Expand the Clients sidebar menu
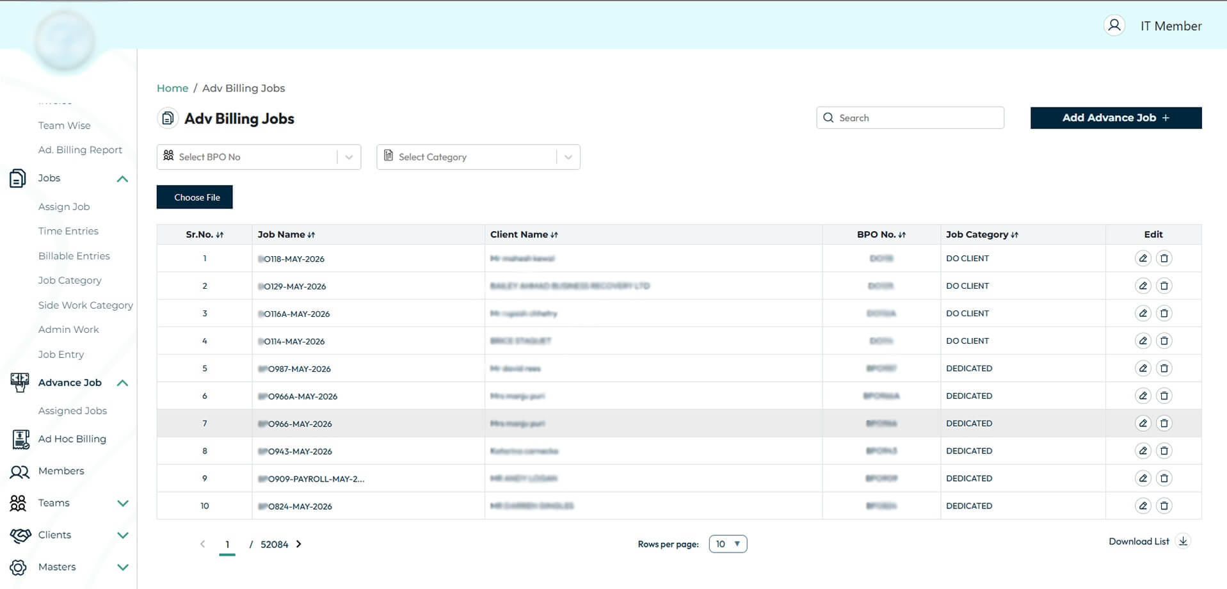Viewport: 1227px width, 589px height. [123, 535]
